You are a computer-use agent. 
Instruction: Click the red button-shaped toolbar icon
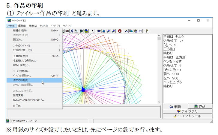click(67, 31)
